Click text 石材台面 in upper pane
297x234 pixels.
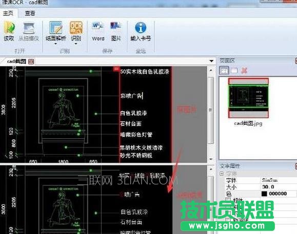pyautogui.click(x=131, y=123)
